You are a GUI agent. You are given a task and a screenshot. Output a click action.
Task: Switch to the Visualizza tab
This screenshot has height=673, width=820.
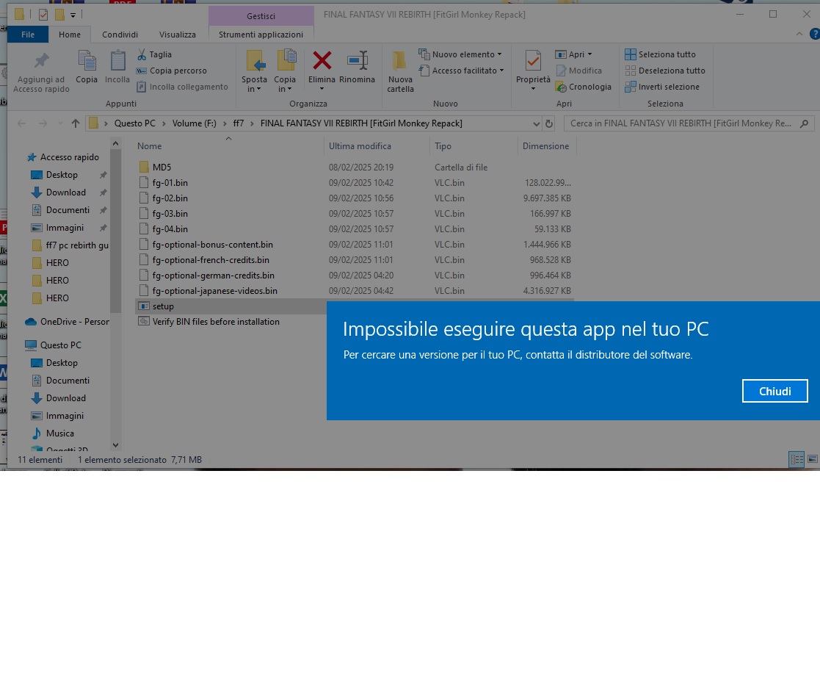[177, 35]
